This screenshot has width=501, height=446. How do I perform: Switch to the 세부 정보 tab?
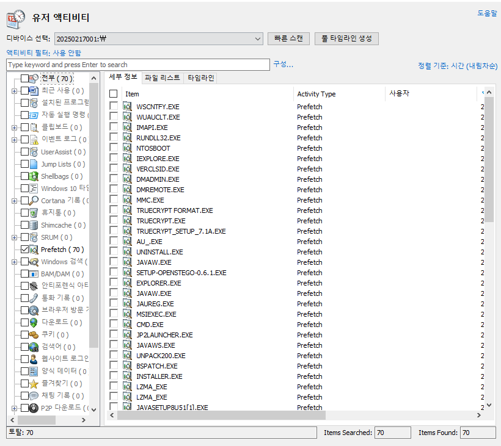tap(123, 77)
